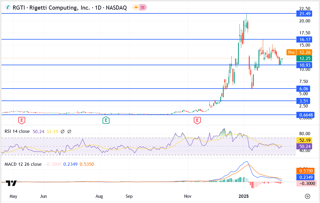This screenshot has width=320, height=203.
Task: Click the 2025 label on time axis
Action: click(x=244, y=197)
